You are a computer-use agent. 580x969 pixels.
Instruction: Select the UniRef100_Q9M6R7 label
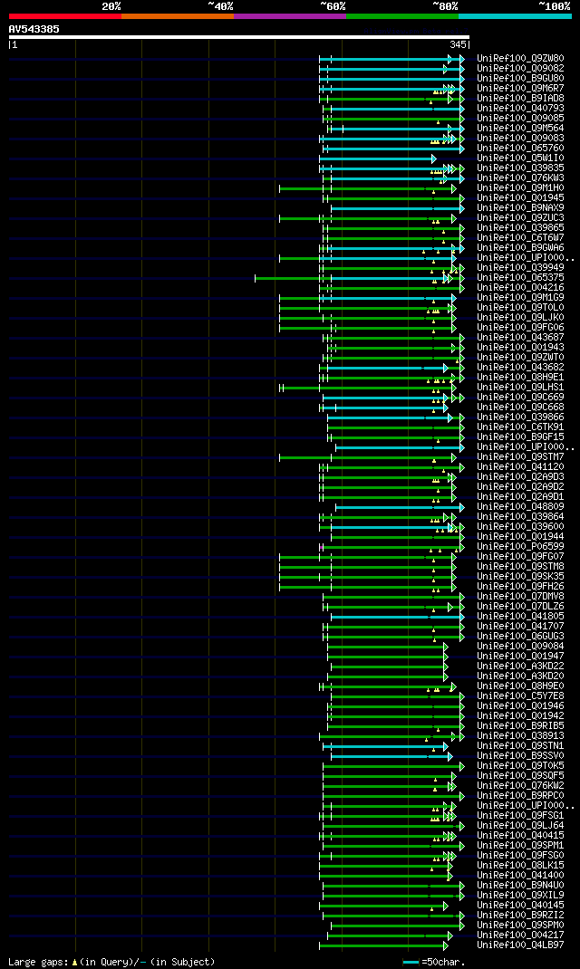point(520,89)
